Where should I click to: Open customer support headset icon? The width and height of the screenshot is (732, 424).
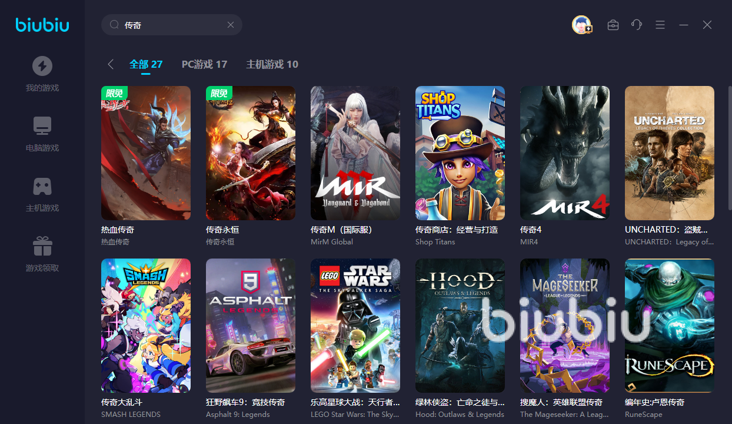[637, 25]
